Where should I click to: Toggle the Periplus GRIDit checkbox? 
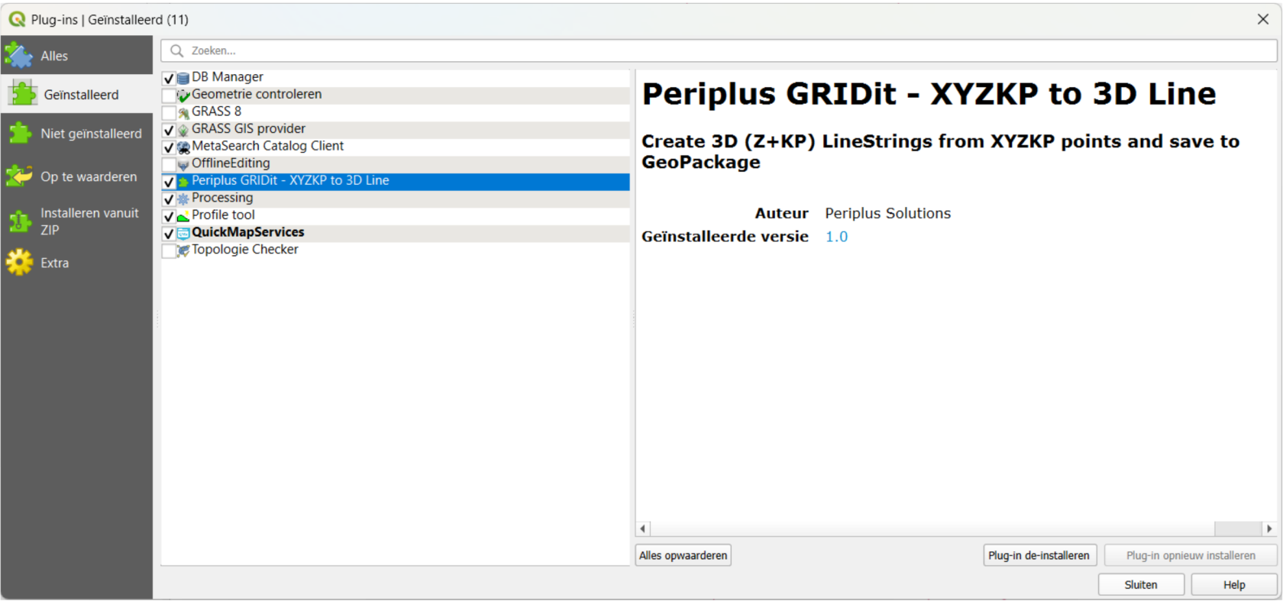169,182
